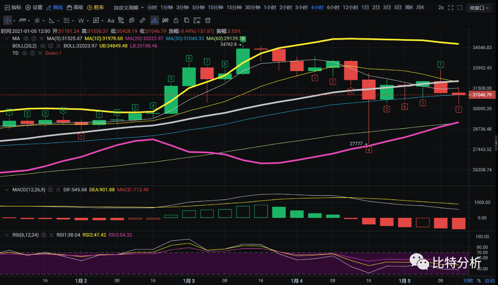The image size is (498, 285).
Task: Switch to the 1小时 timeframe
Action: coord(270,7)
